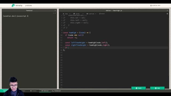Image resolution: width=171 pixels, height=96 pixels.
Task: Click the terminal panel font size minus icon
Action: tap(53, 13)
